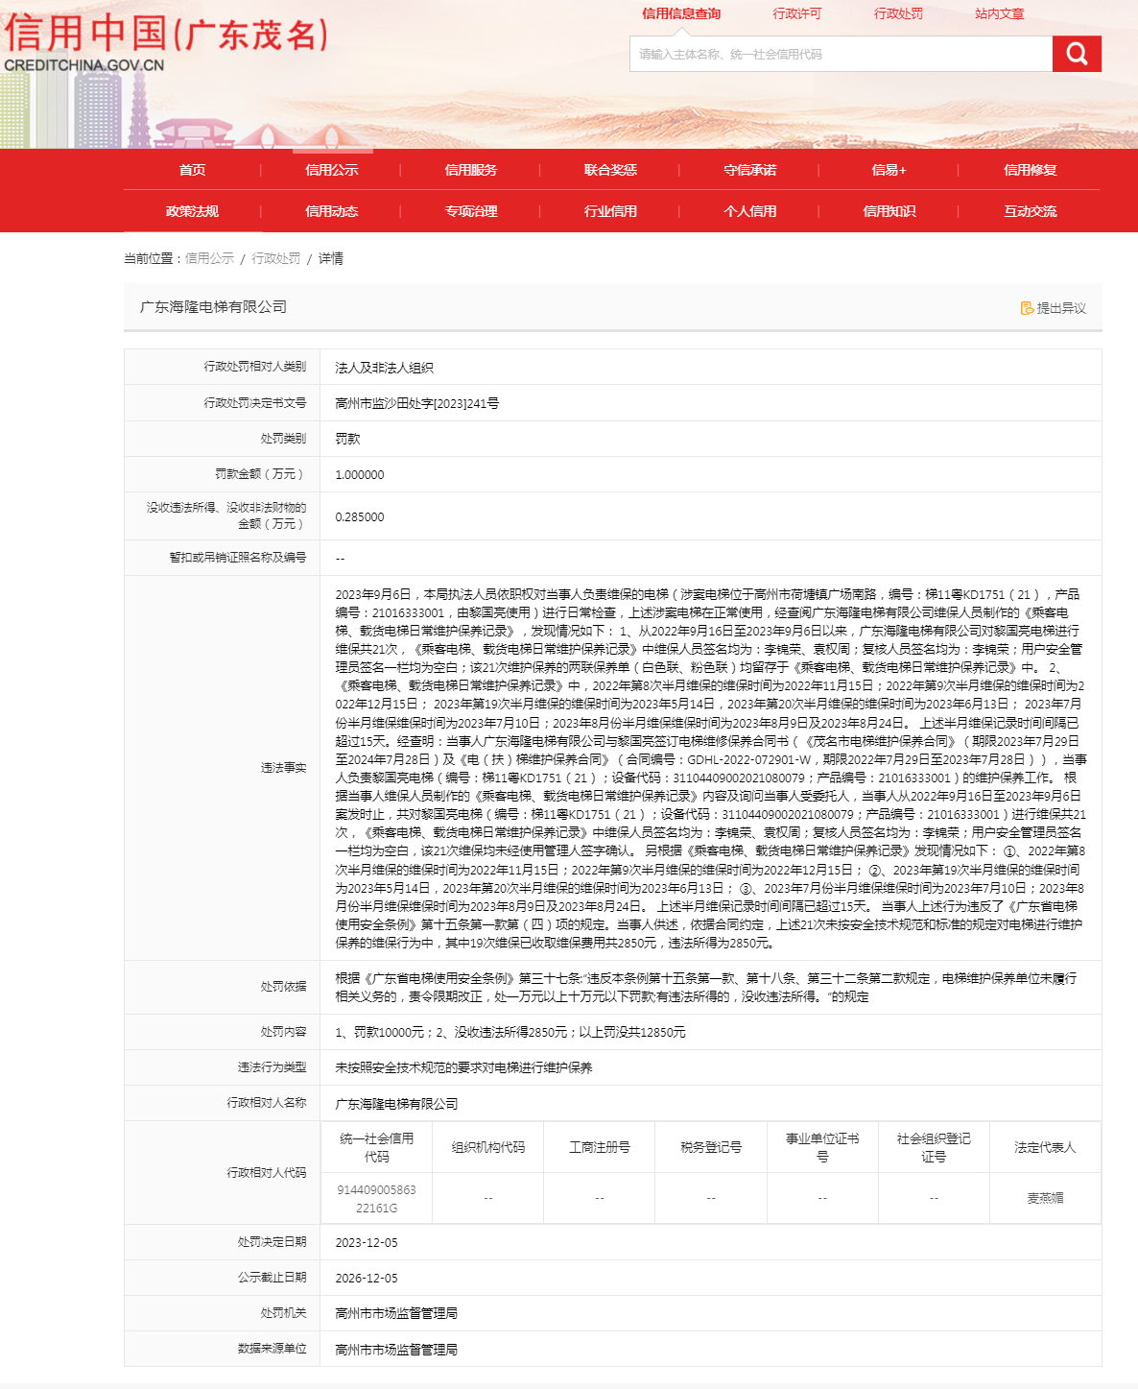1138x1389 pixels.
Task: Click 提出异议 link text
Action: click(x=1061, y=308)
